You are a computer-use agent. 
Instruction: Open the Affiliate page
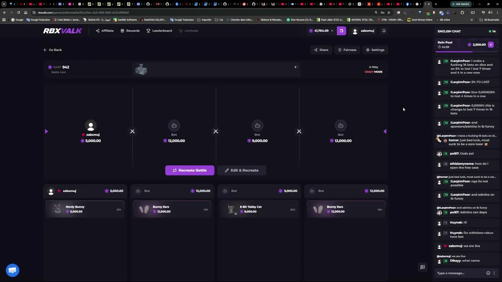[105, 31]
